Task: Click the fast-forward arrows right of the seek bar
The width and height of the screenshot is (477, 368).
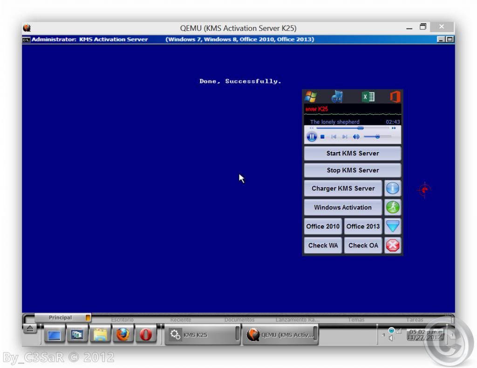Action: click(x=394, y=128)
